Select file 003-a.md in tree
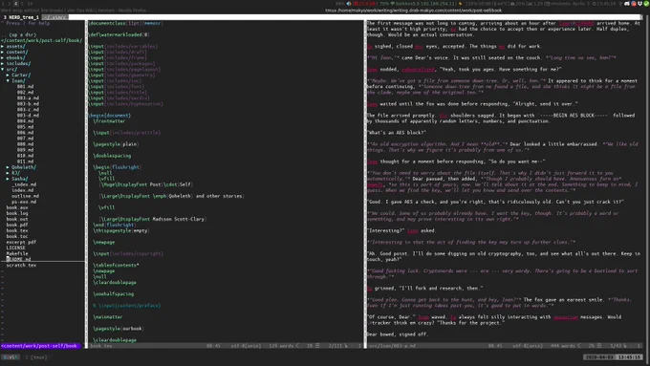Viewport: 650px width, 366px height. tap(28, 98)
